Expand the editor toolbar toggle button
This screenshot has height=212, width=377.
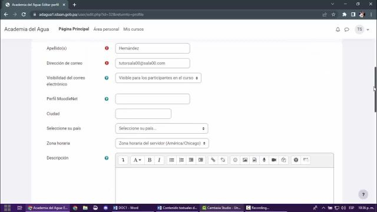click(x=123, y=160)
